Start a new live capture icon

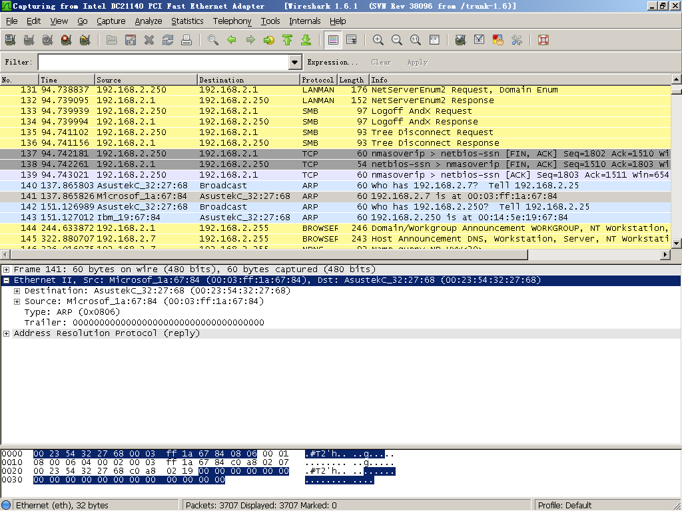[48, 41]
